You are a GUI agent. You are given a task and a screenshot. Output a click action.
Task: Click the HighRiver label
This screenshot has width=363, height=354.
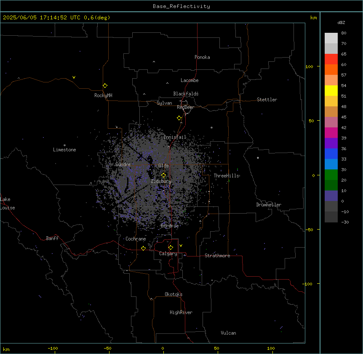click(181, 312)
